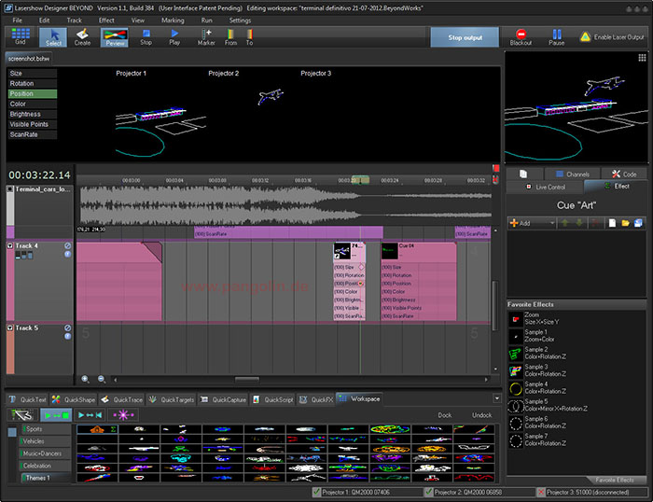Zoom out the timeline with magnifier minus
The image size is (653, 502).
pos(102,379)
